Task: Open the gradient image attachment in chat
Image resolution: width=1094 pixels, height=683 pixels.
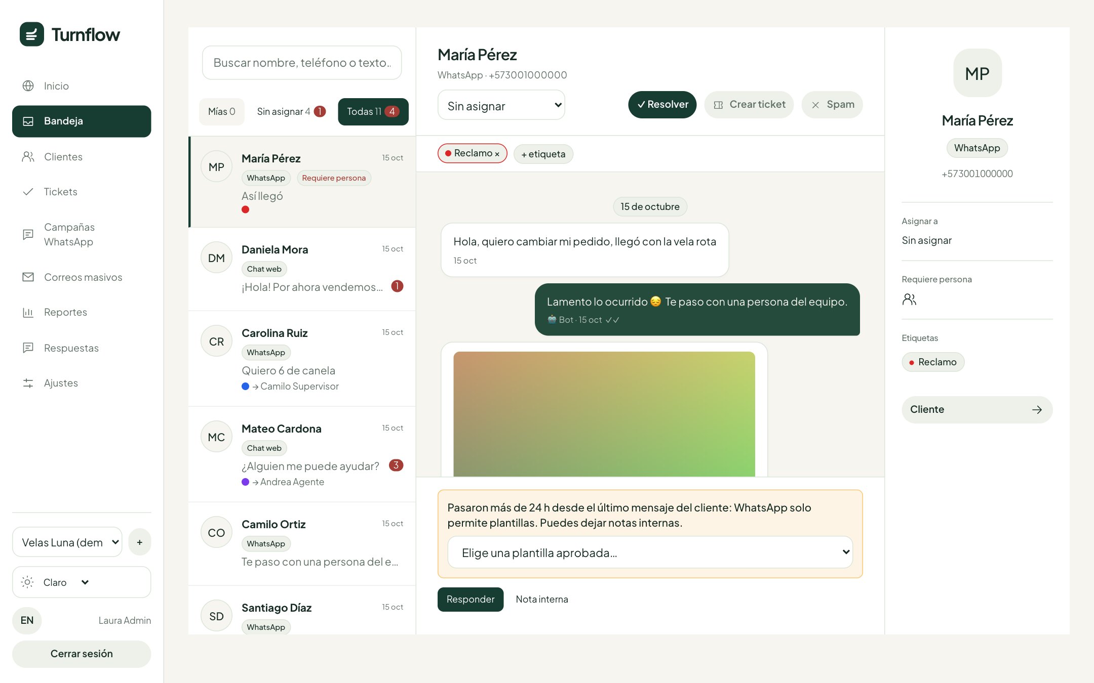Action: 604,414
